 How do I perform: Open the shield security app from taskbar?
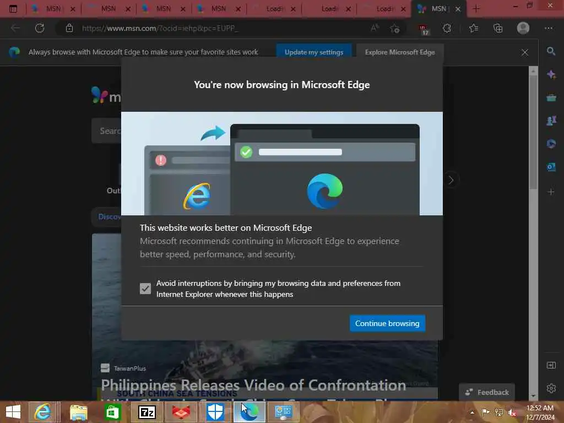[215, 412]
